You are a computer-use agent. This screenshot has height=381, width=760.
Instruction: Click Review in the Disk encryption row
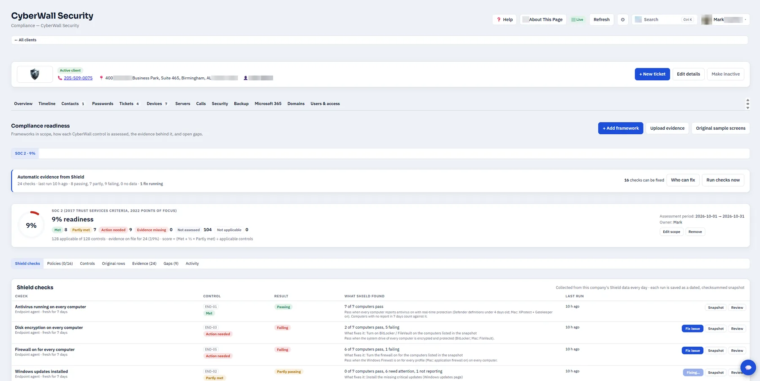click(737, 329)
